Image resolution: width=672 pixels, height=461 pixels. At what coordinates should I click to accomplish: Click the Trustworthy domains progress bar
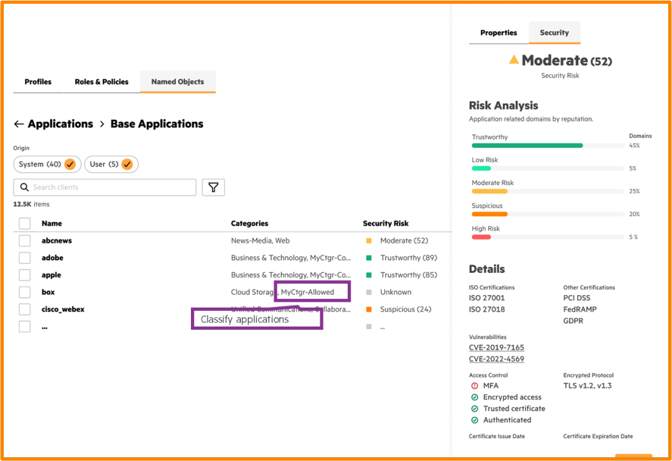pos(547,146)
